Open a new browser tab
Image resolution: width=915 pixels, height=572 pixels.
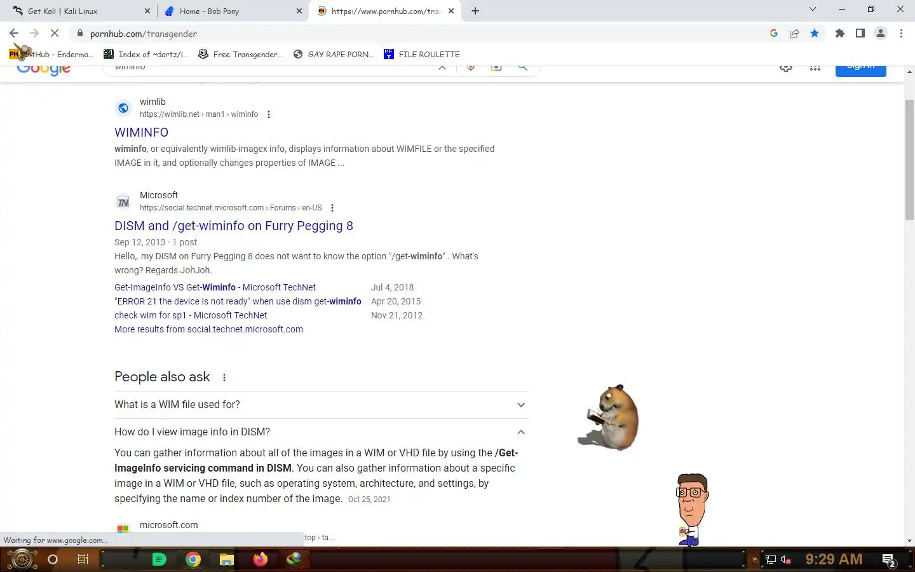coord(475,11)
